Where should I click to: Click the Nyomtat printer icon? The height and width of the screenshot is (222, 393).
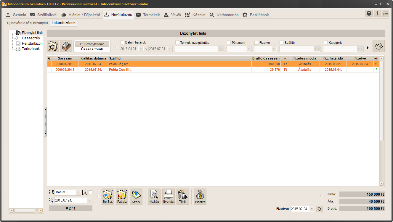click(x=169, y=197)
